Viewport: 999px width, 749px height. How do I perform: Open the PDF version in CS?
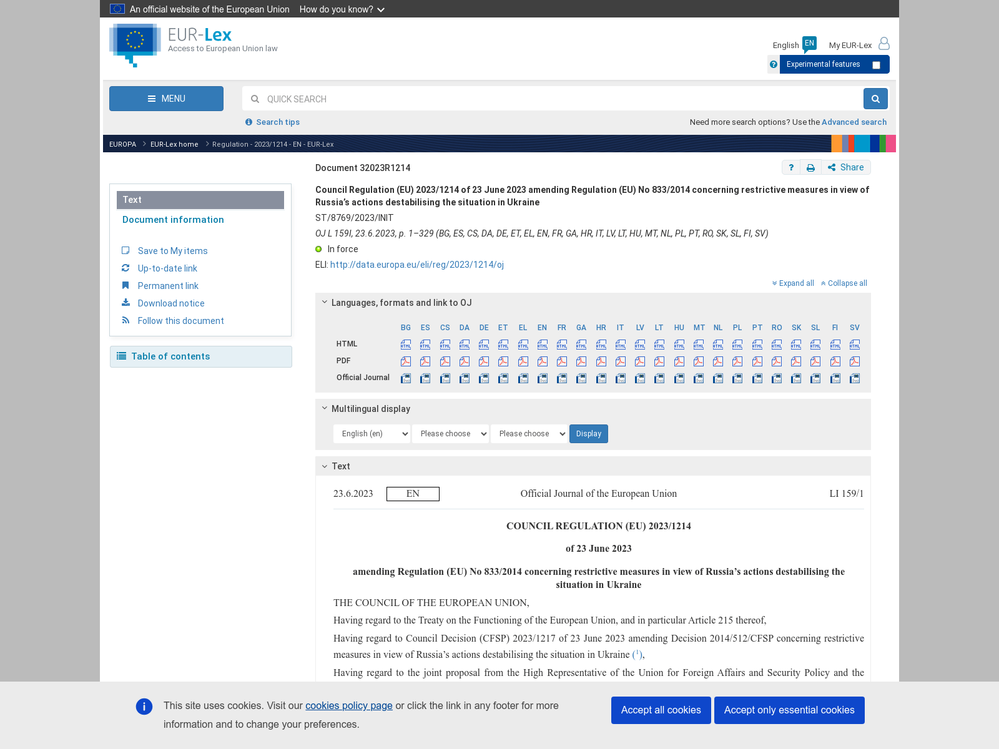click(x=445, y=361)
